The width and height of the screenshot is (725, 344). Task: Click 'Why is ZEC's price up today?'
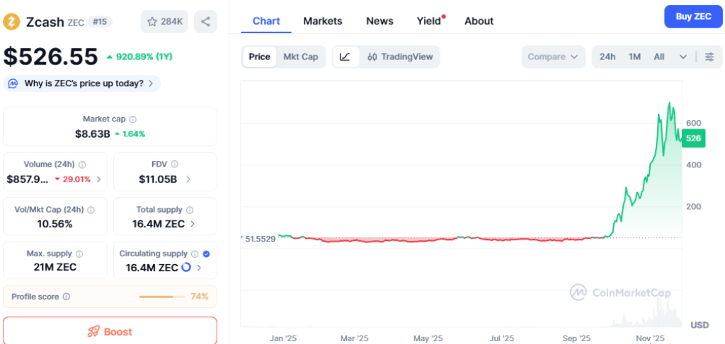[82, 83]
